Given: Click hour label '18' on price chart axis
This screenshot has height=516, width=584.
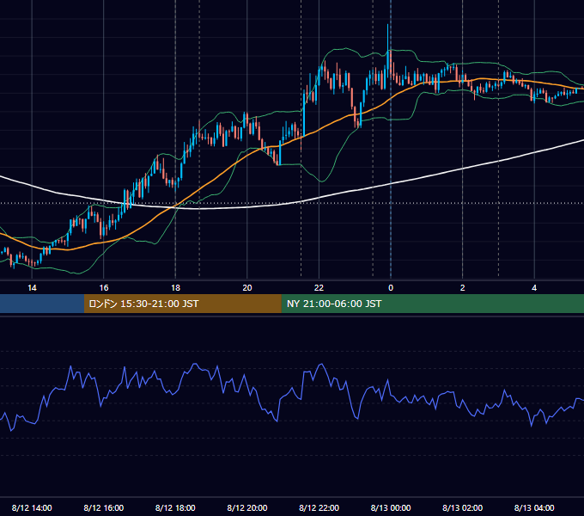Looking at the screenshot, I should pyautogui.click(x=175, y=288).
